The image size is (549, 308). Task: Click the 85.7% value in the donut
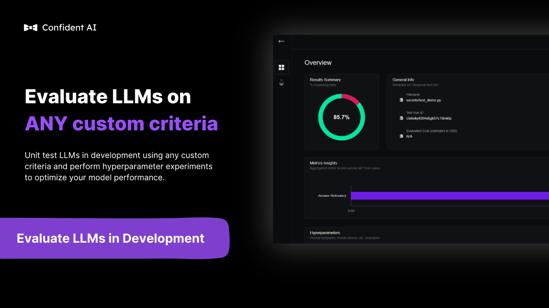point(341,117)
